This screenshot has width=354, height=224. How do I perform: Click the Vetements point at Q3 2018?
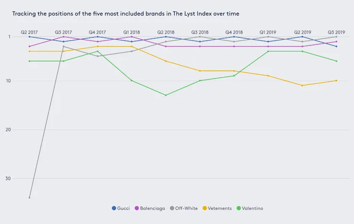[x=200, y=71]
